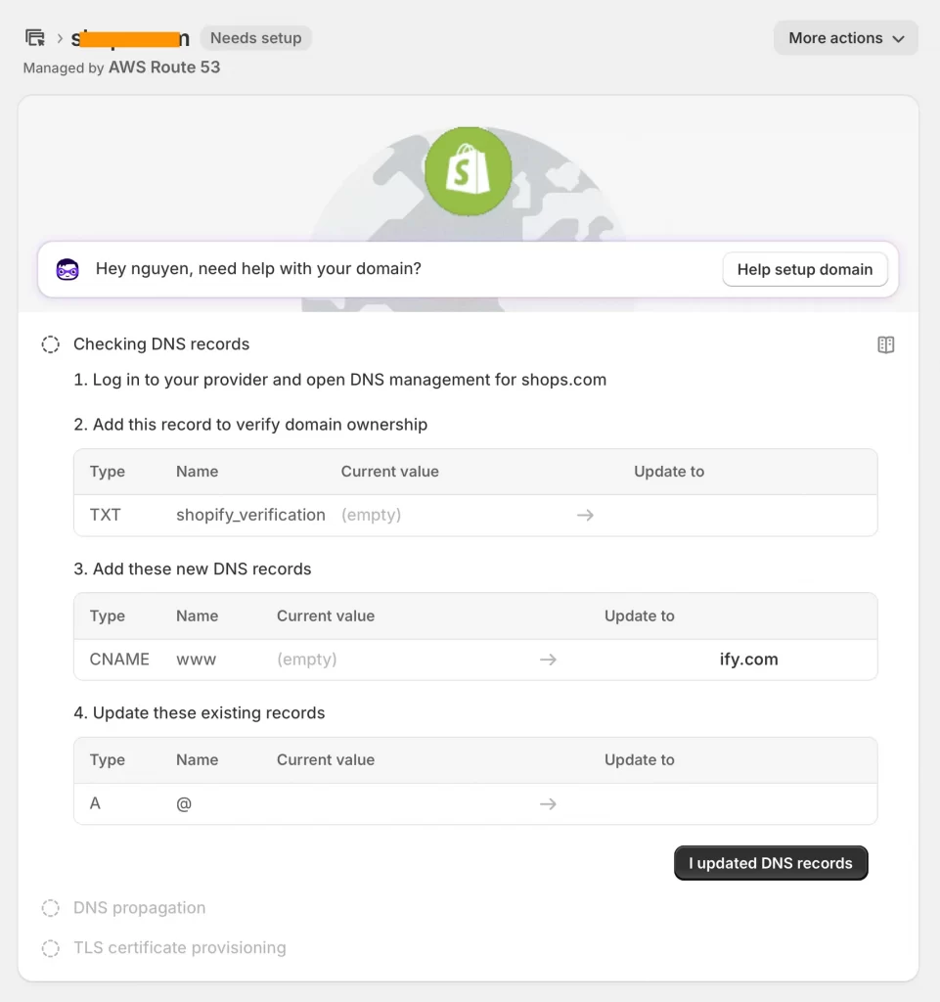
Task: Click the Help setup domain button
Action: 804,269
